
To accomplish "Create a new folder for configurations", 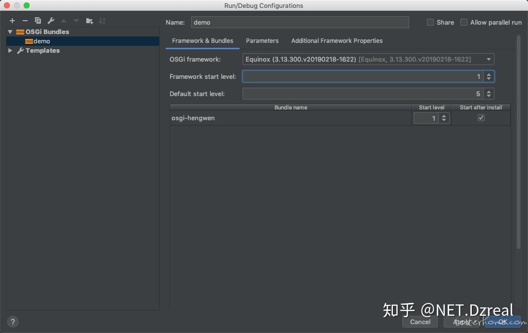I will [x=89, y=21].
